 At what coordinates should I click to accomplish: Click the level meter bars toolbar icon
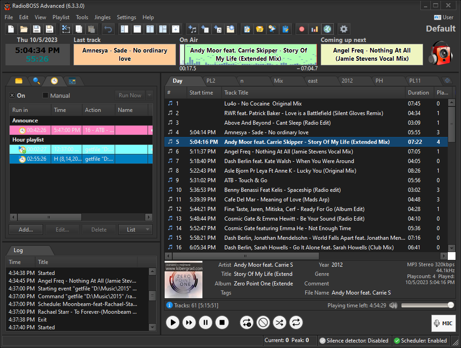[x=314, y=29]
